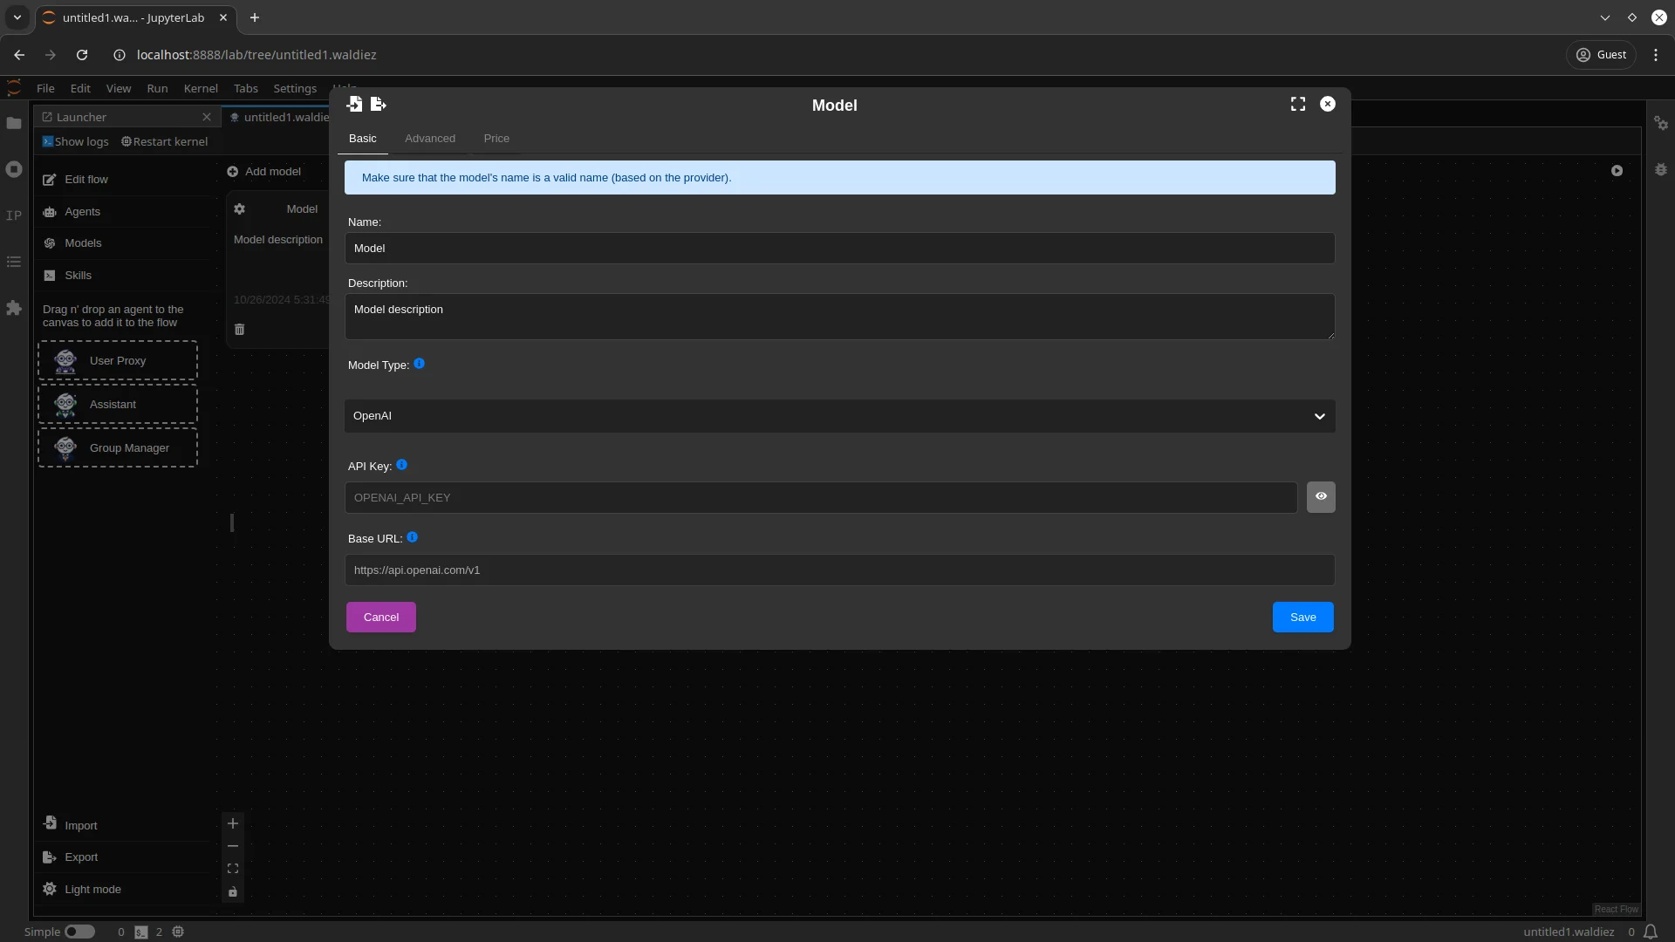
Task: Click the Add model plus button
Action: [x=231, y=170]
